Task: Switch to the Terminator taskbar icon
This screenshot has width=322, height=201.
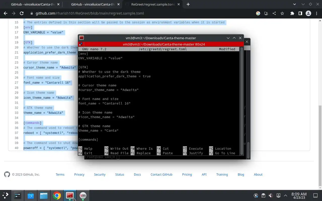Action: click(x=70, y=195)
